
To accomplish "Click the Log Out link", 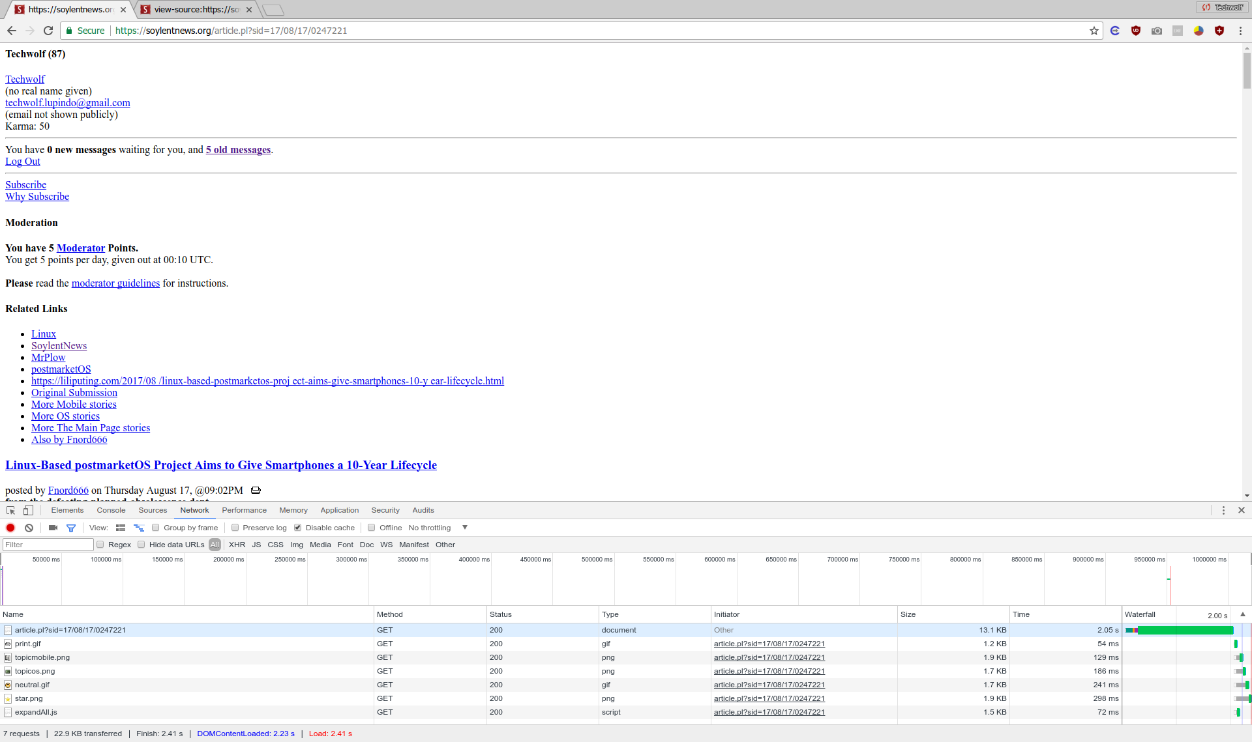I will tap(23, 162).
